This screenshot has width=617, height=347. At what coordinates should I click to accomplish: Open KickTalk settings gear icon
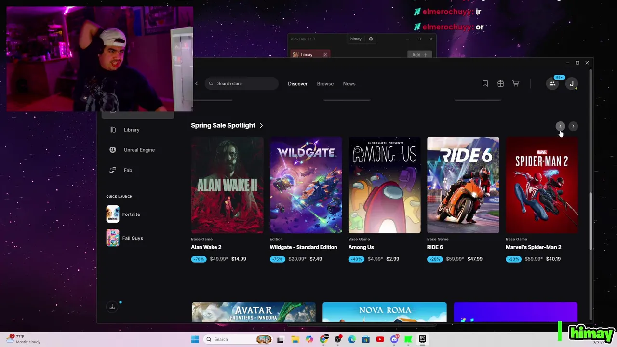(371, 39)
